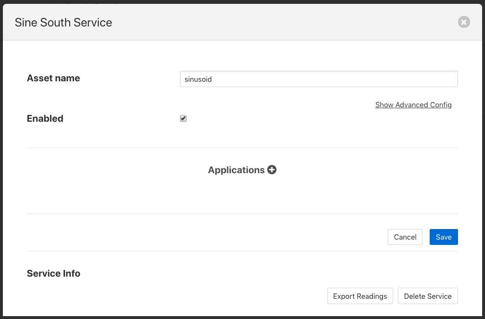Click the Export Readings button

[x=360, y=296]
